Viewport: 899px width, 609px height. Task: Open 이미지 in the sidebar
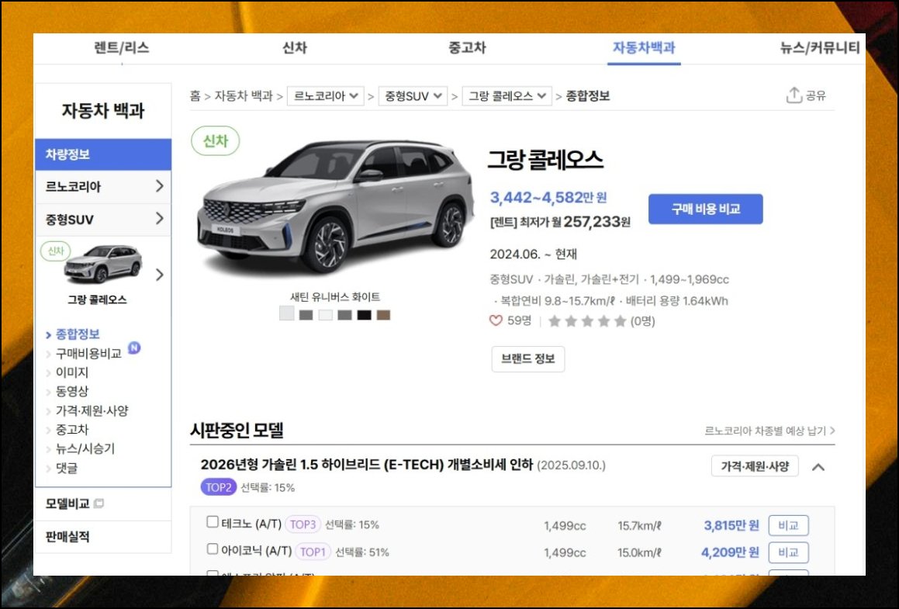[71, 372]
